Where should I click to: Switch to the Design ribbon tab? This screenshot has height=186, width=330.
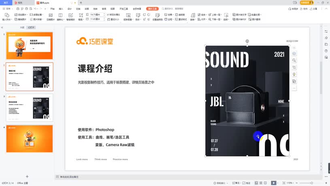(x=70, y=9)
